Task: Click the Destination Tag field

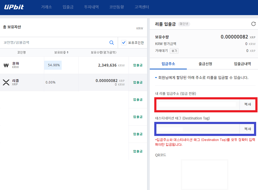Action: [198, 129]
